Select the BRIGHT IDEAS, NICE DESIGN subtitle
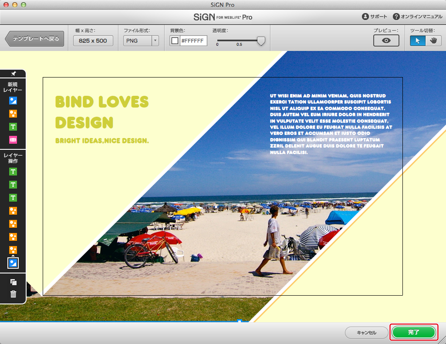Screen dimensions: 446x344 click(102, 141)
